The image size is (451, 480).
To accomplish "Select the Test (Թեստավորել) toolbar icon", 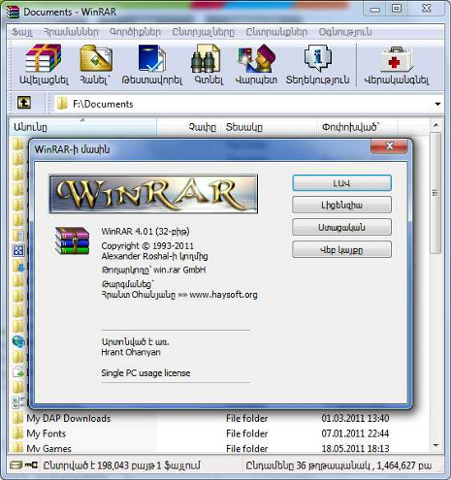I will pos(151,65).
